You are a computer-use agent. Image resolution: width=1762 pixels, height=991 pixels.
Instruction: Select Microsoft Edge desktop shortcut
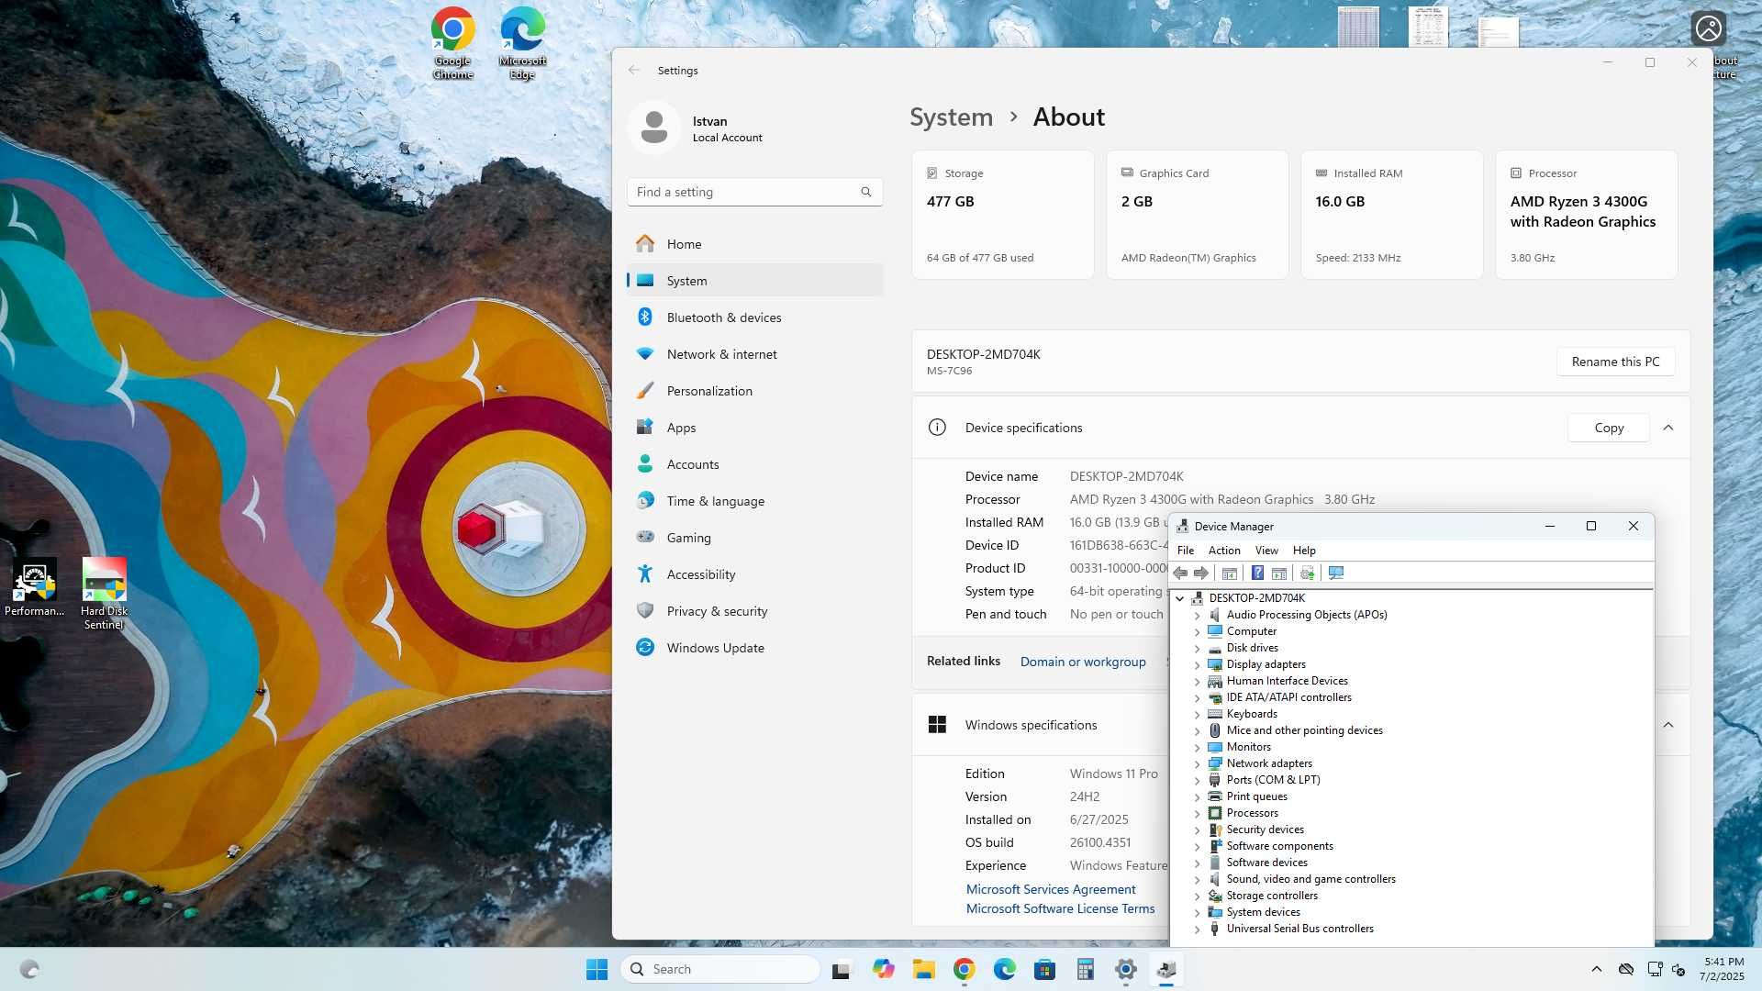coord(523,43)
